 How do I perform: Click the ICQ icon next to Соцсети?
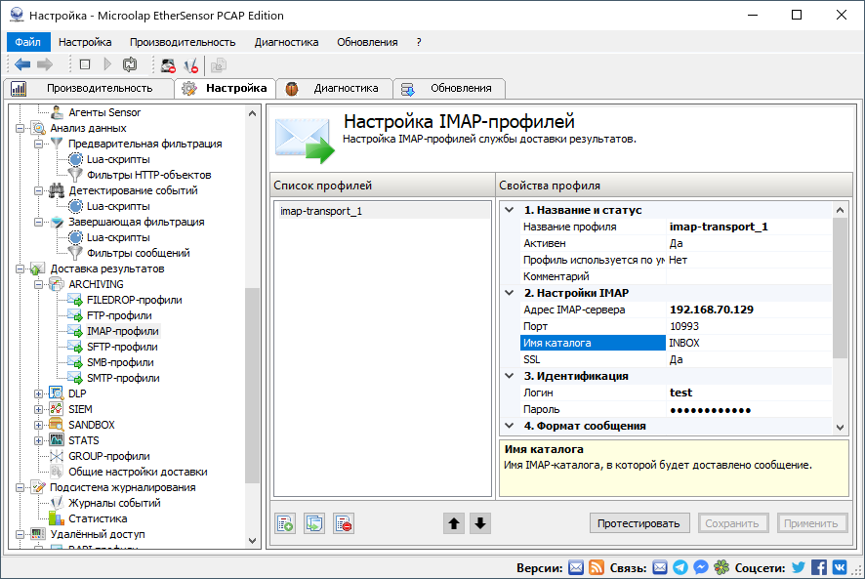point(721,566)
